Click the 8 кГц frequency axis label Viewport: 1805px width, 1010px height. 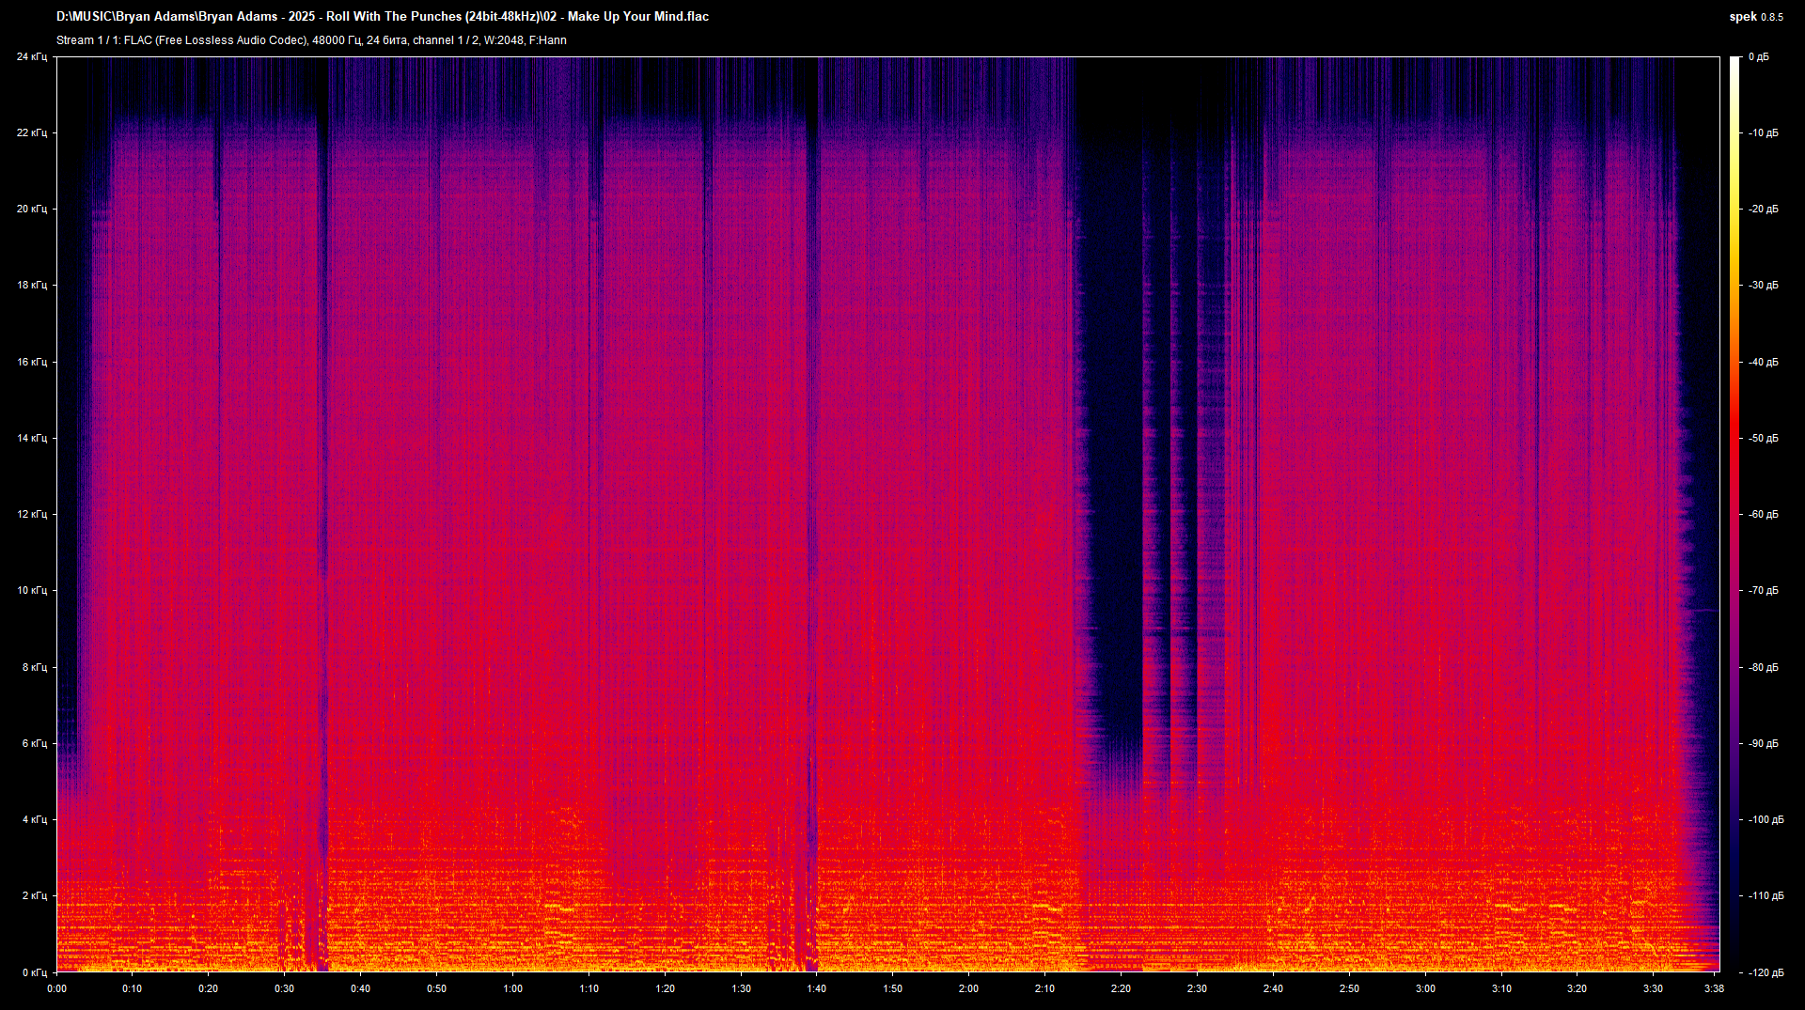[36, 666]
